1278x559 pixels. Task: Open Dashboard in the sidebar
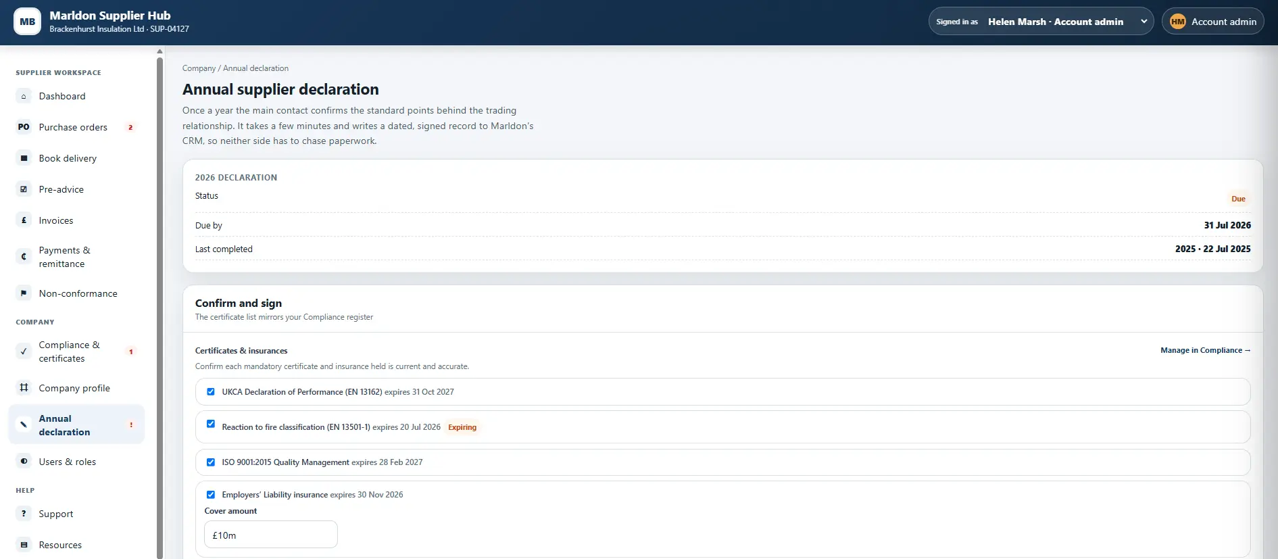pos(76,96)
